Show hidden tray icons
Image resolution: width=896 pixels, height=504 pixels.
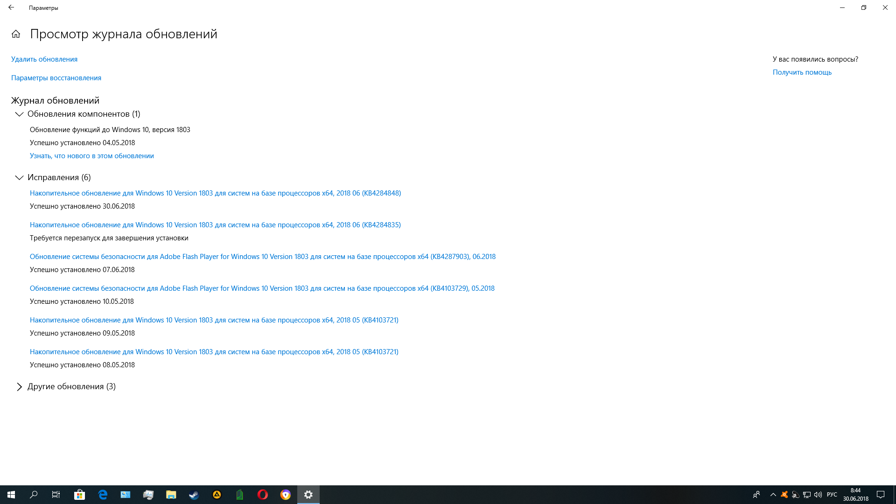tap(773, 495)
